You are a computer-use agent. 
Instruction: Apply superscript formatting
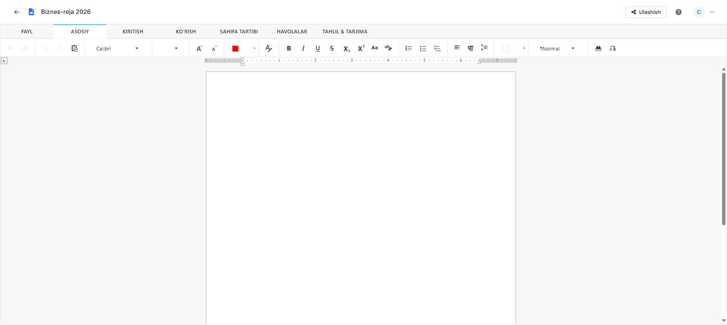point(361,48)
